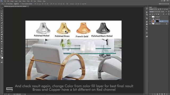Toggle visibility of the topmost layer

coord(150,17)
